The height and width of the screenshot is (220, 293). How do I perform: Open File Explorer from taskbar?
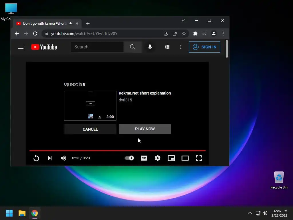[x=22, y=213]
